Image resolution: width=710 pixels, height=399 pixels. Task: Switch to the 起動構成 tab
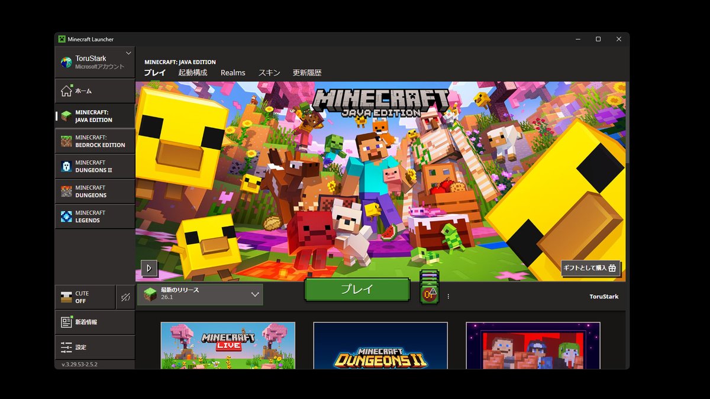(x=193, y=73)
